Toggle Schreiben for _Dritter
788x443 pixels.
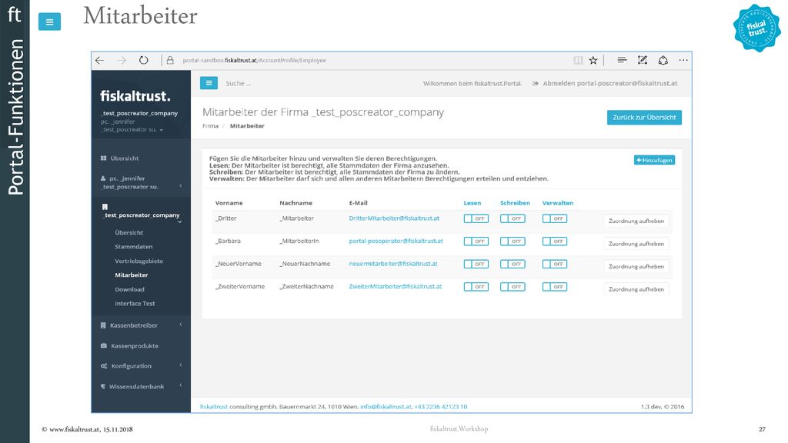pyautogui.click(x=513, y=218)
